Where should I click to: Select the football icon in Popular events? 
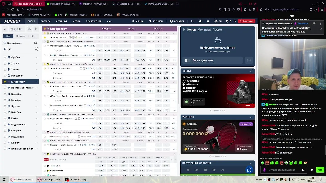pos(188,170)
